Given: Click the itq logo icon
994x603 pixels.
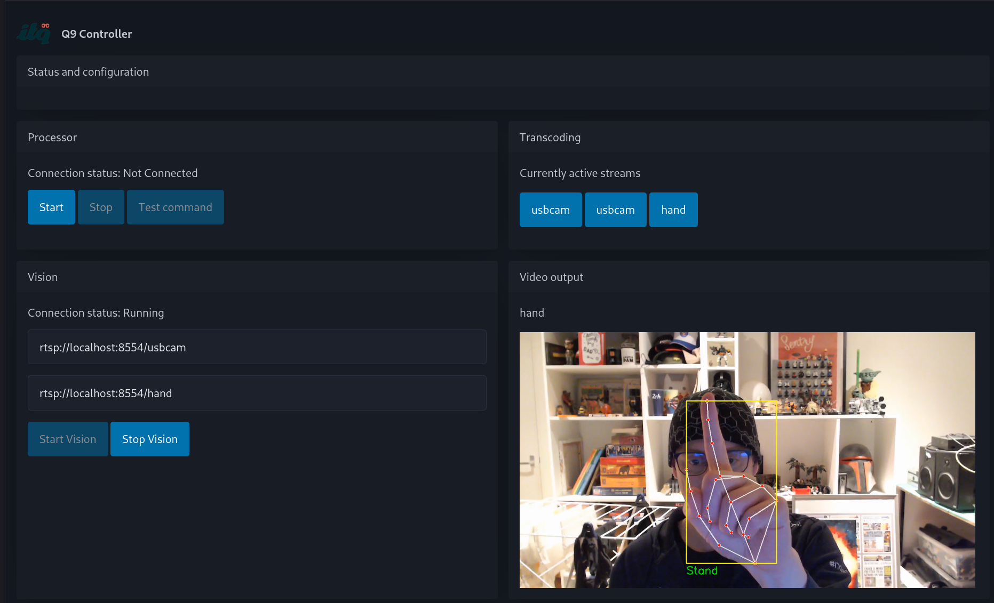Looking at the screenshot, I should pyautogui.click(x=33, y=33).
